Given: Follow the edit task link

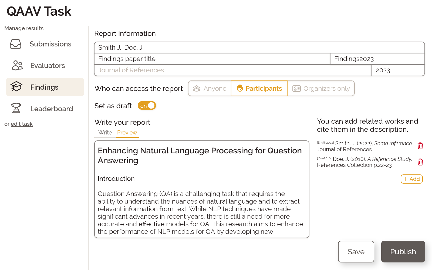Looking at the screenshot, I should point(22,124).
